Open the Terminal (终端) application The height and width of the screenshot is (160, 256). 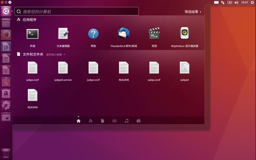point(32,34)
